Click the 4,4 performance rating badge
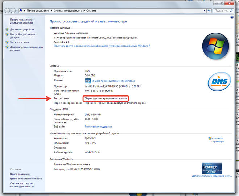Screen dimensions: 239x196 pos(88,81)
